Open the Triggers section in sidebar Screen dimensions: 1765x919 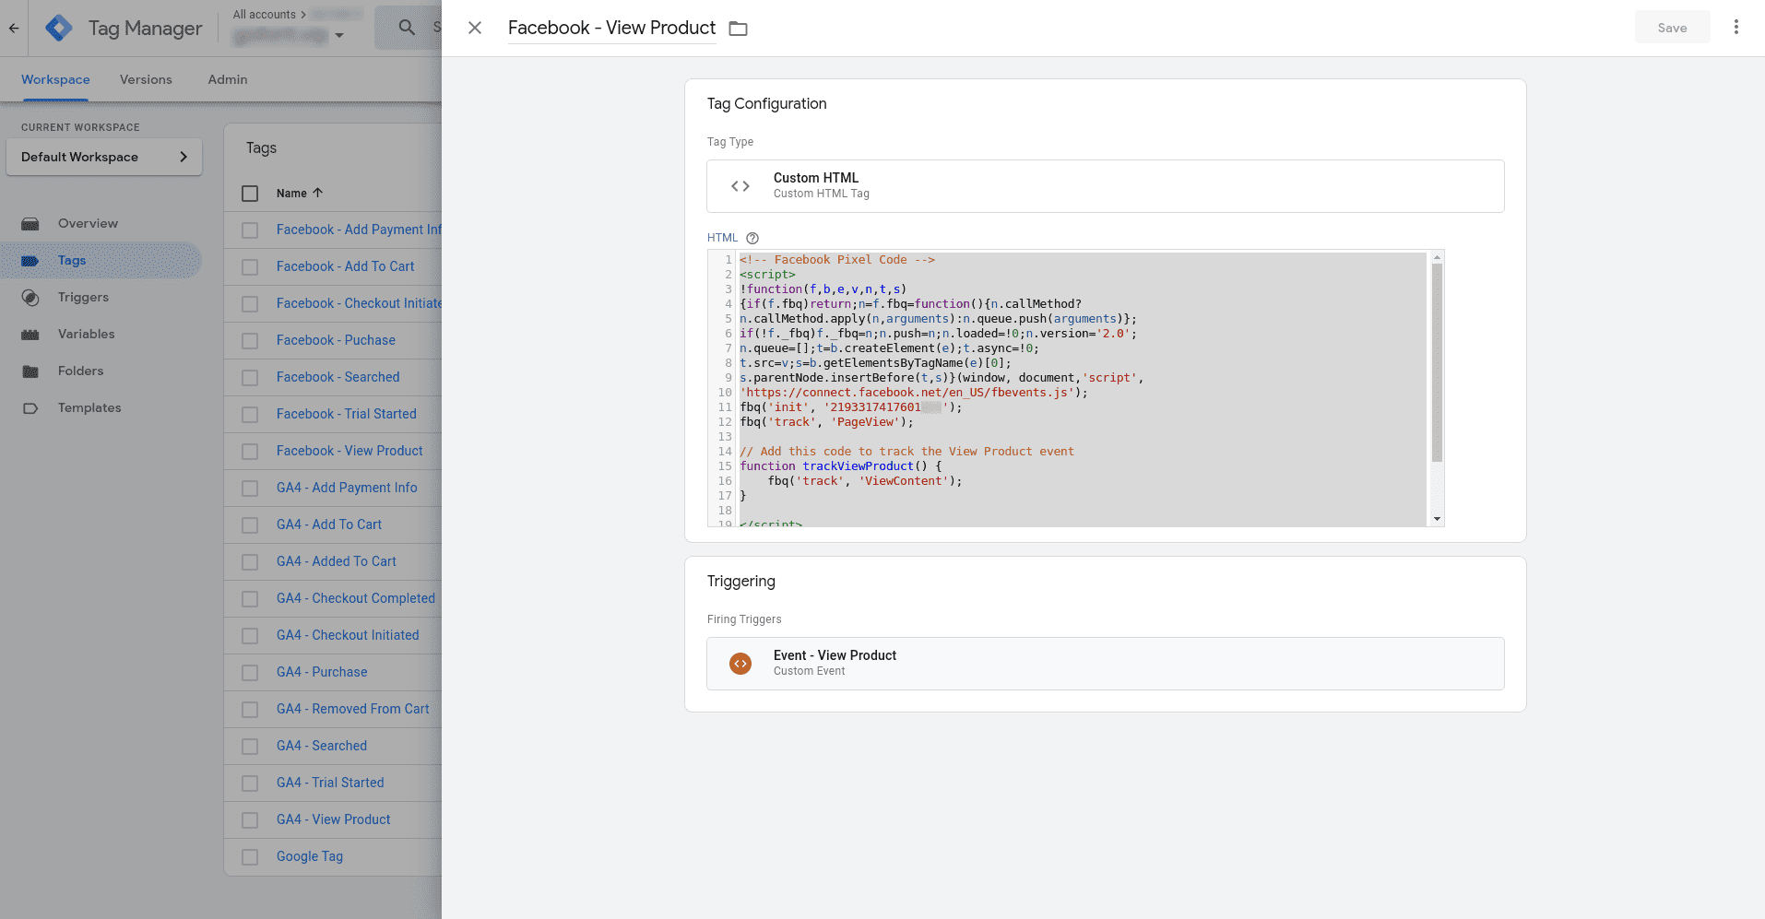(x=83, y=297)
